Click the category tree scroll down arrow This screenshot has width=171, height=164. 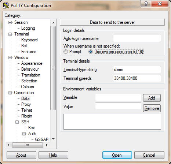pos(53,139)
